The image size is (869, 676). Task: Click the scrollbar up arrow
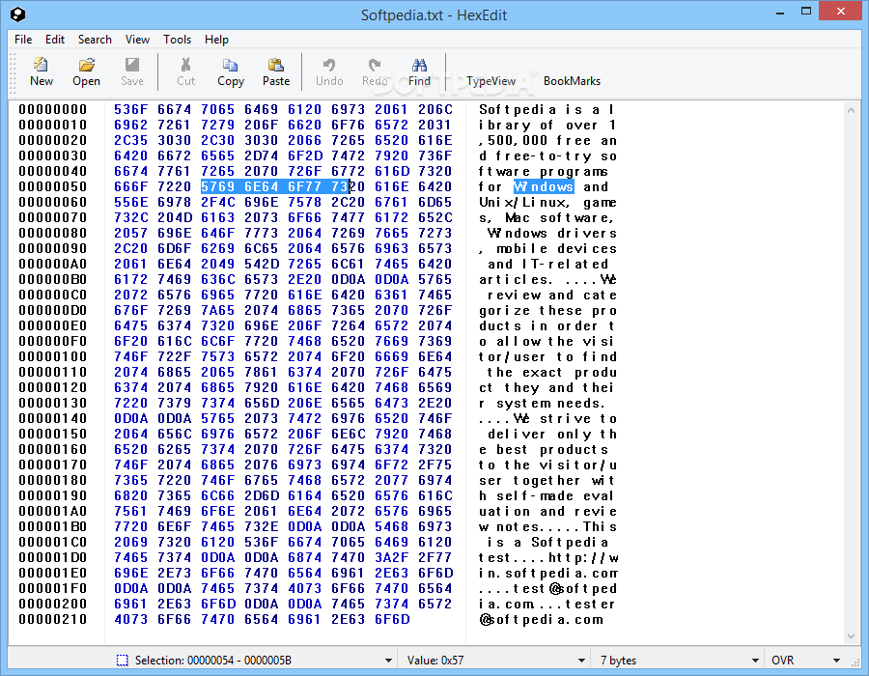(x=852, y=110)
